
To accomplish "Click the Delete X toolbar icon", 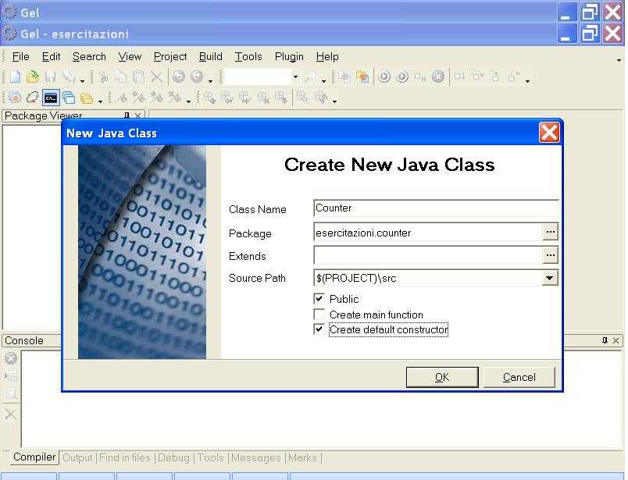I will click(156, 76).
